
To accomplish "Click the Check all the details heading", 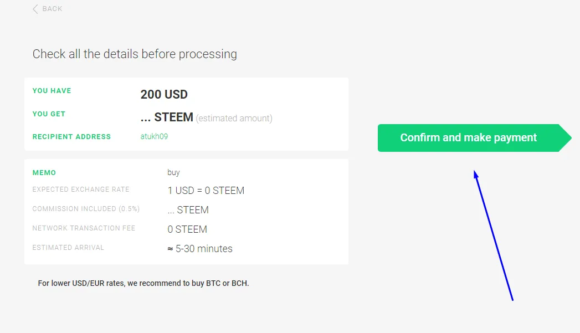I will coord(135,54).
